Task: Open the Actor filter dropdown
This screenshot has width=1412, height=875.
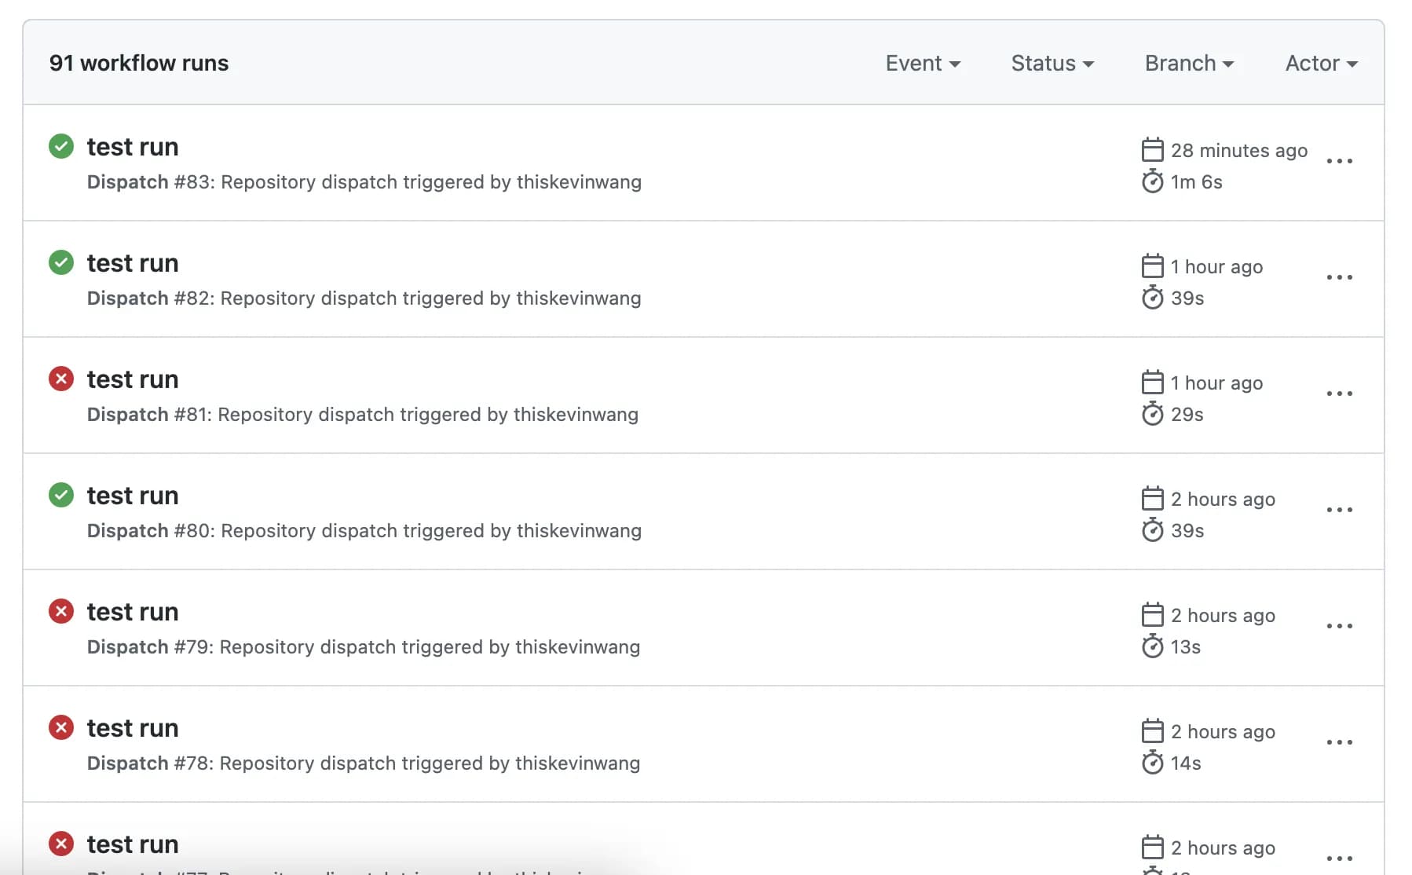Action: click(x=1321, y=63)
